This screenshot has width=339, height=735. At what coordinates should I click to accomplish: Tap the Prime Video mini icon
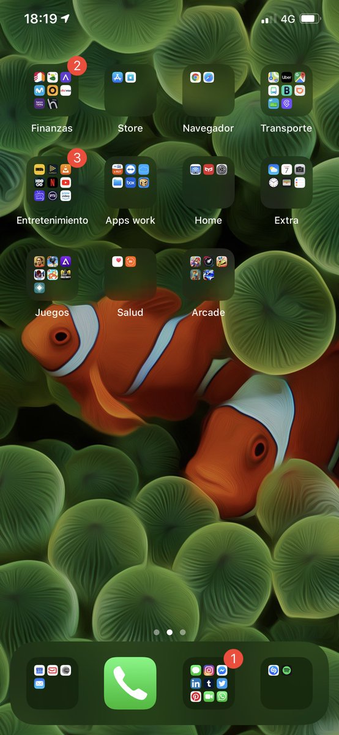point(65,195)
